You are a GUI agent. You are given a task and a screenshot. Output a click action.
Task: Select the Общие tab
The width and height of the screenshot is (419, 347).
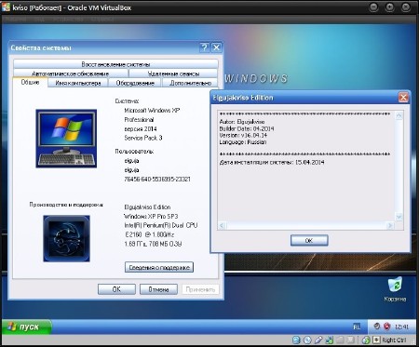(x=30, y=82)
